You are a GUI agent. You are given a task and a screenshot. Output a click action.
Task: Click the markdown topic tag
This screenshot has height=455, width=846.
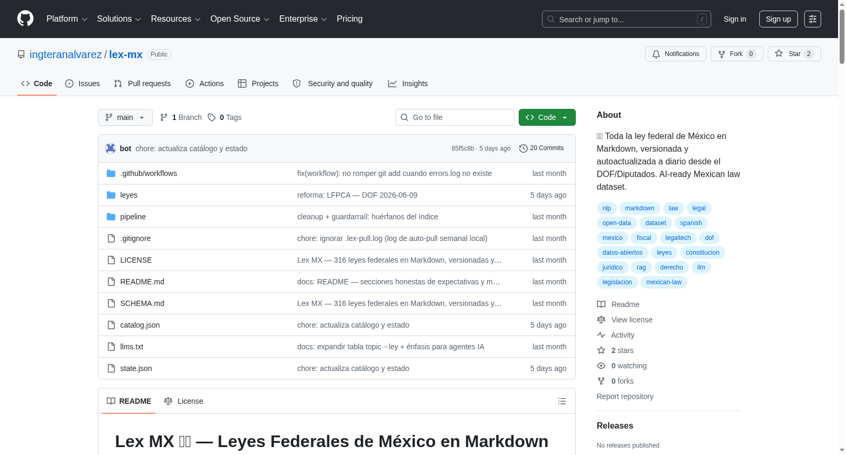point(639,208)
